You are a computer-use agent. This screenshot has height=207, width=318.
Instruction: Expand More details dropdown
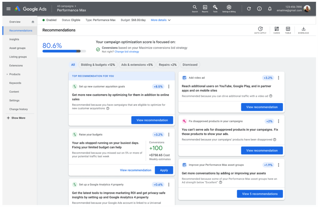161,20
